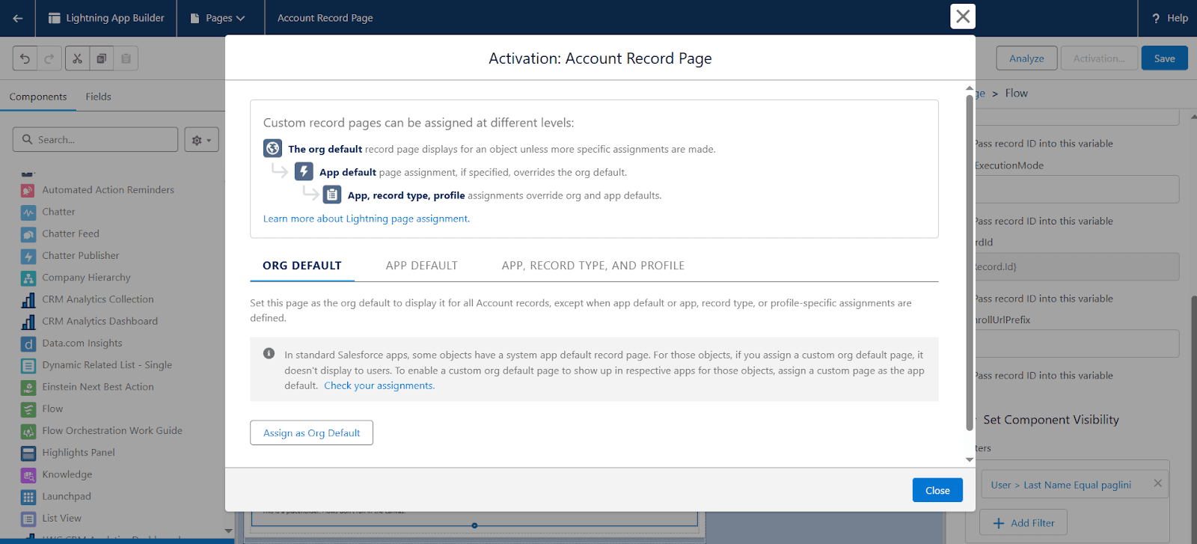Click the Undo toolbar icon

click(x=25, y=58)
